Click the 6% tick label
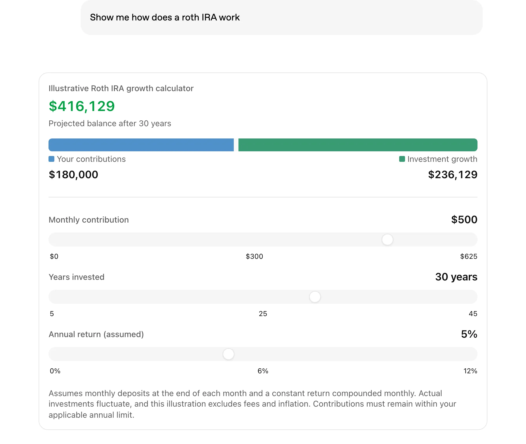526x444 pixels. tap(263, 371)
